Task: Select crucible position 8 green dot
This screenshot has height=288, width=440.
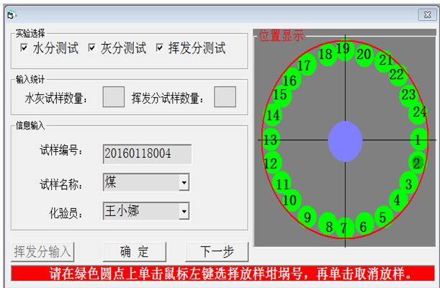Action: pos(327,225)
